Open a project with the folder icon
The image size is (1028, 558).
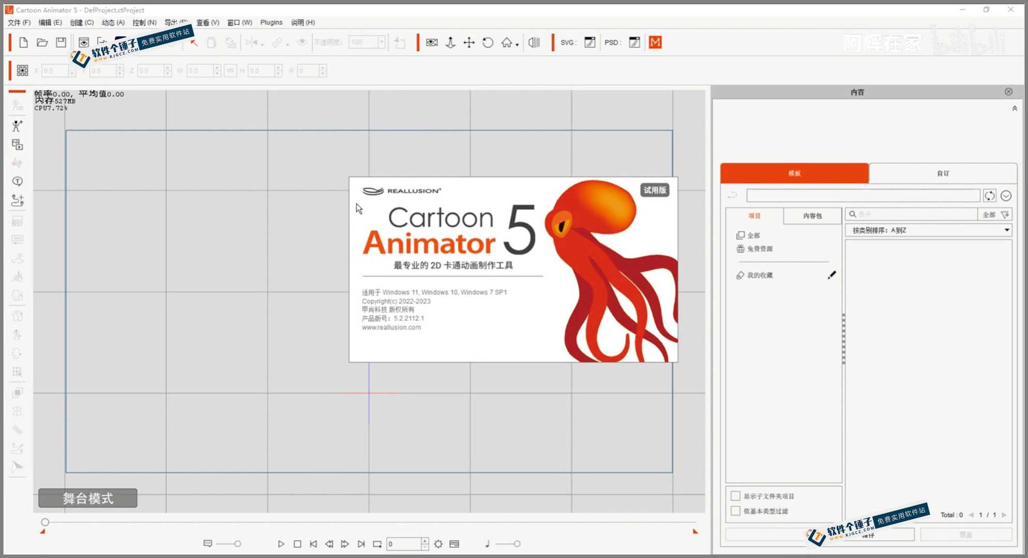click(42, 42)
